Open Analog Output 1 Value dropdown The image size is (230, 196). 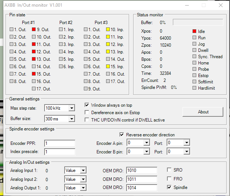click(83, 188)
